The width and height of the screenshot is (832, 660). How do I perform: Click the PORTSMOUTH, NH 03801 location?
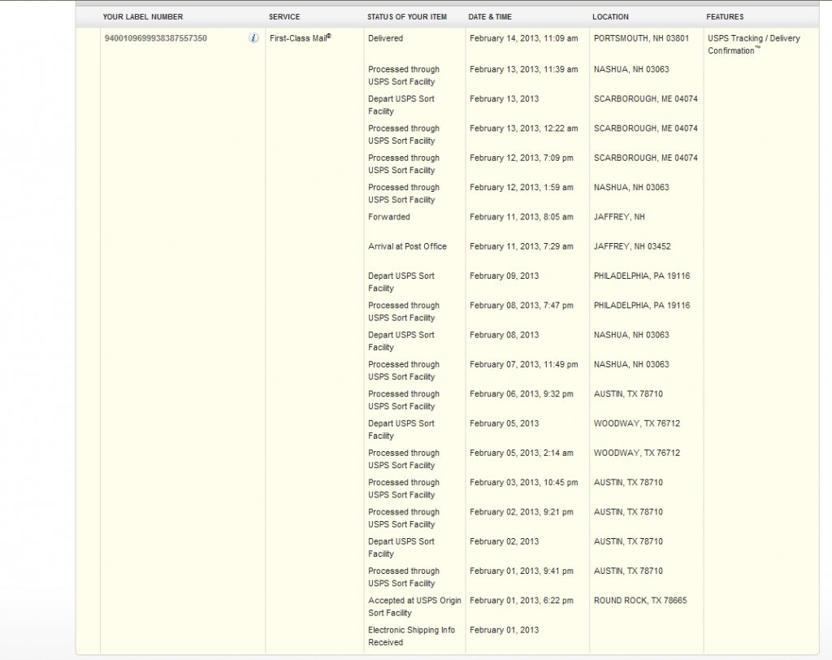coord(641,38)
